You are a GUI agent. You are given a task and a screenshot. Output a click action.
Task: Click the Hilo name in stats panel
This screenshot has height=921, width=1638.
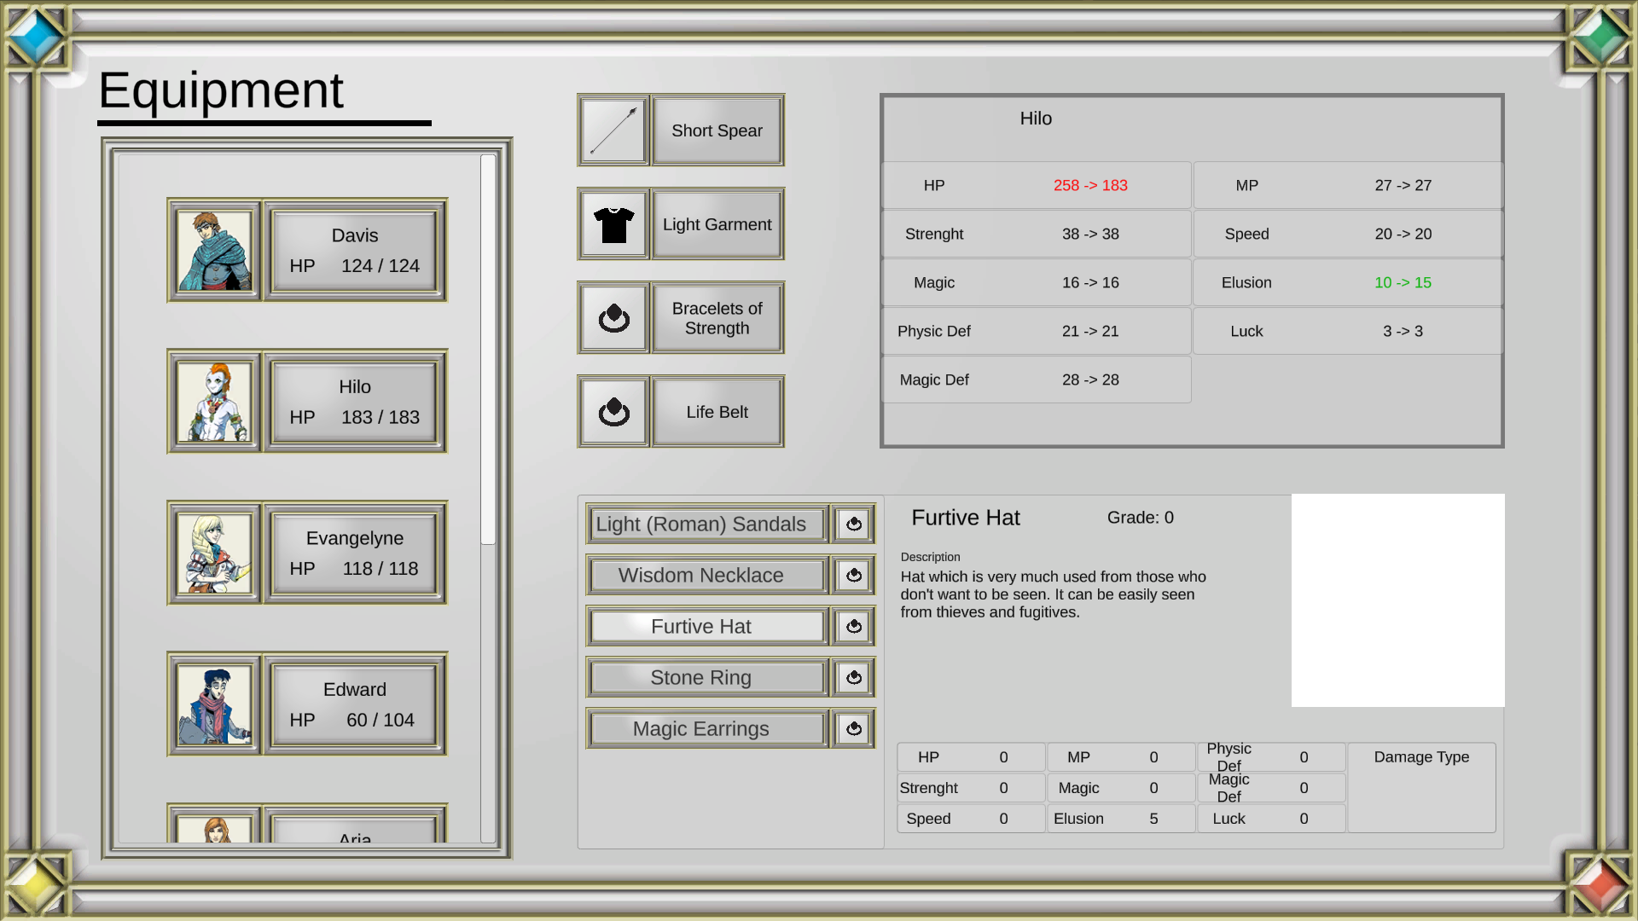point(1036,119)
